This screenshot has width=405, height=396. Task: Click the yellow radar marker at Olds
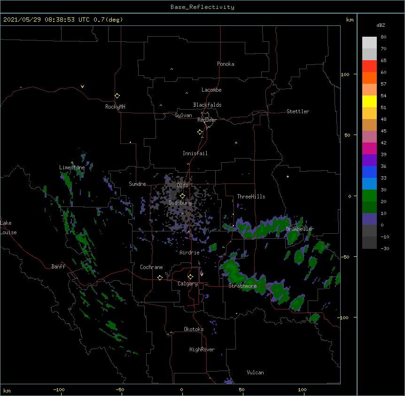[182, 196]
